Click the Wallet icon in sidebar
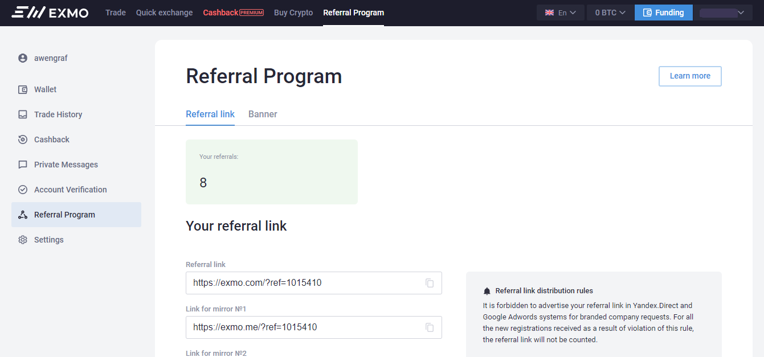Screen dimensions: 764x357 (x=23, y=89)
